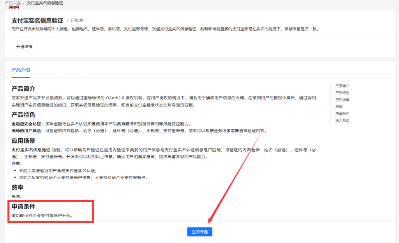Click the 申请条件 heading inside the red box
Viewport: 399px width, 243px height.
pos(26,206)
